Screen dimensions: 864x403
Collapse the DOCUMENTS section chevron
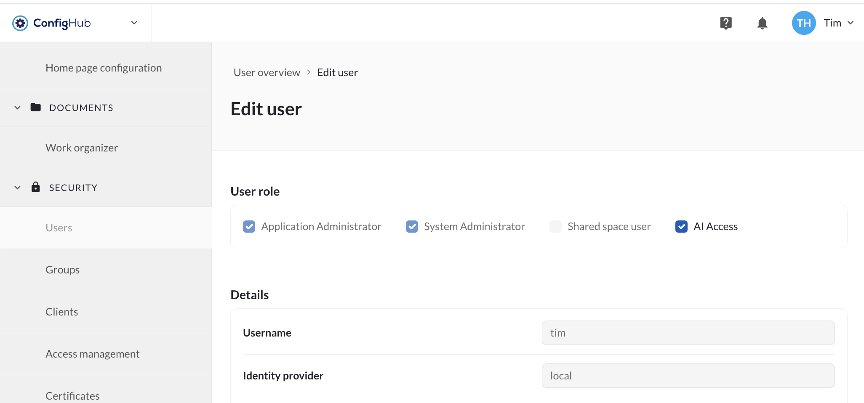click(17, 108)
